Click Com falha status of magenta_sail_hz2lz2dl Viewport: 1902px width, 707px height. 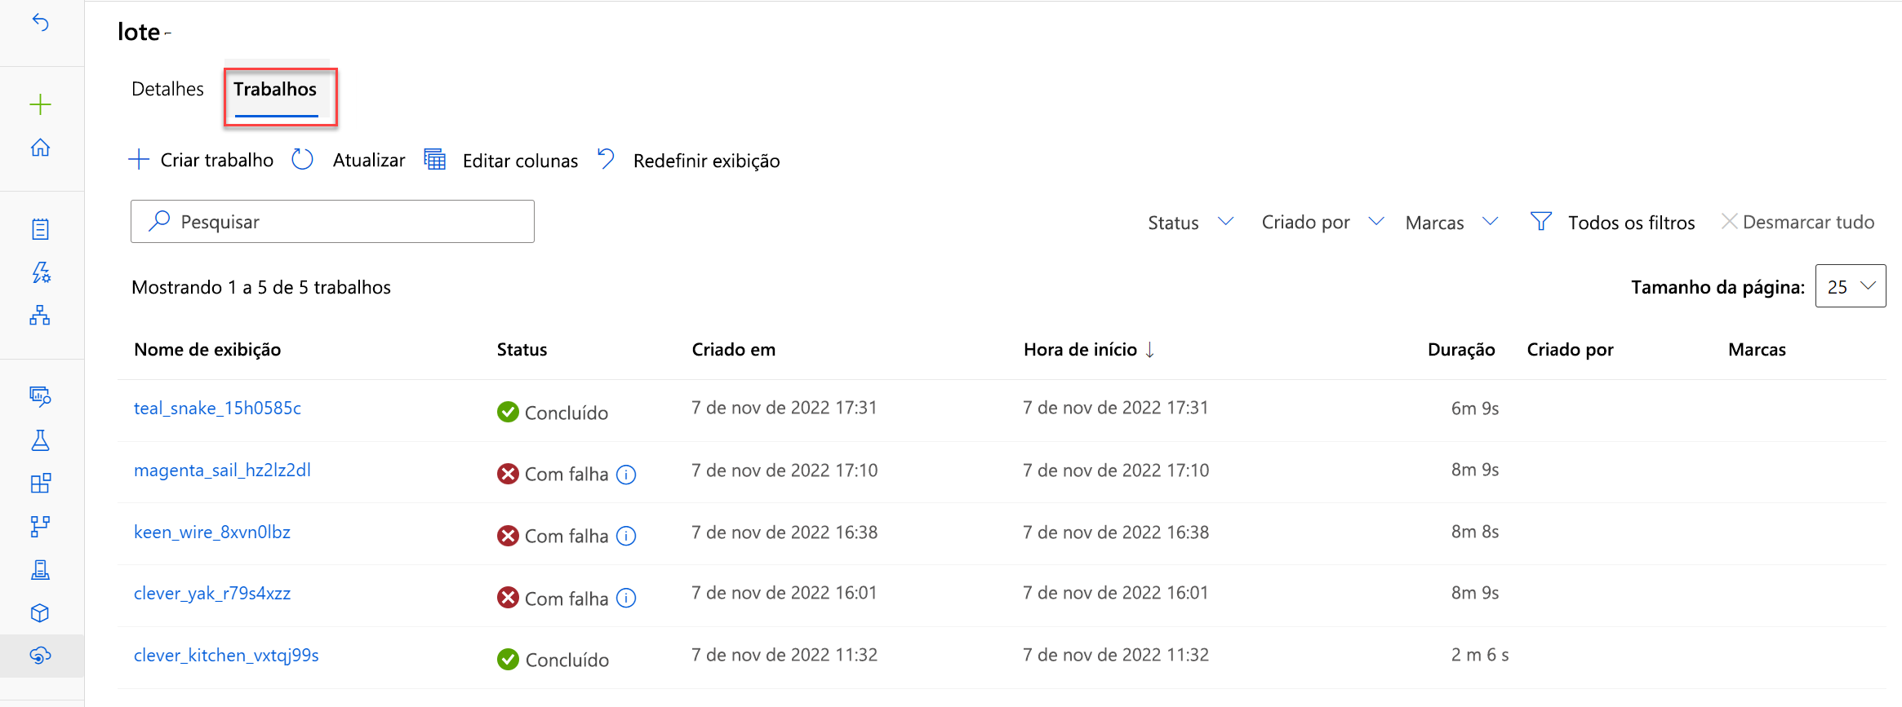click(x=553, y=475)
